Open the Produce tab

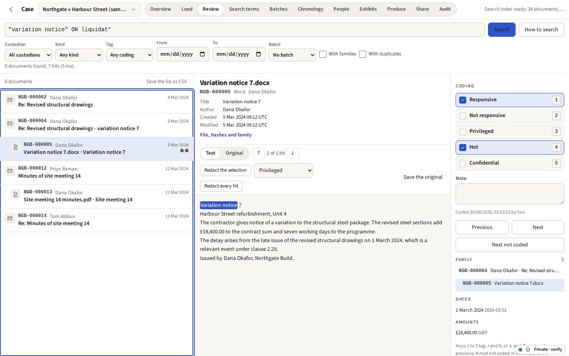(396, 9)
